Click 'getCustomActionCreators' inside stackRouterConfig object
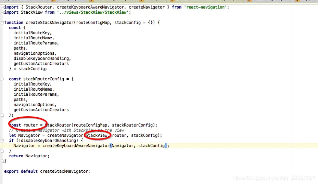318x184 pixels. (x=41, y=110)
